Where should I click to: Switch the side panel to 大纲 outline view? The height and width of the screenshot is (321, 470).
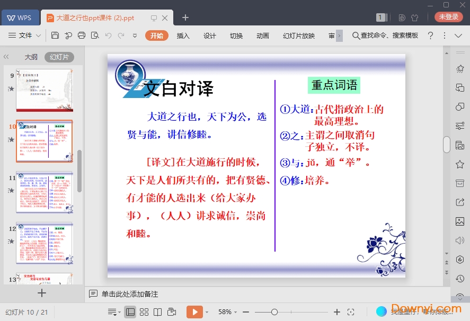tap(31, 57)
